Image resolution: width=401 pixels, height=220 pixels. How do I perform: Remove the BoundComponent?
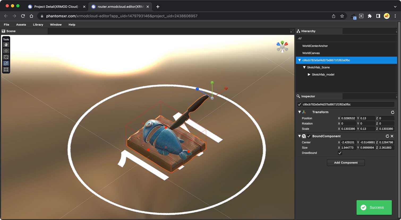click(392, 136)
